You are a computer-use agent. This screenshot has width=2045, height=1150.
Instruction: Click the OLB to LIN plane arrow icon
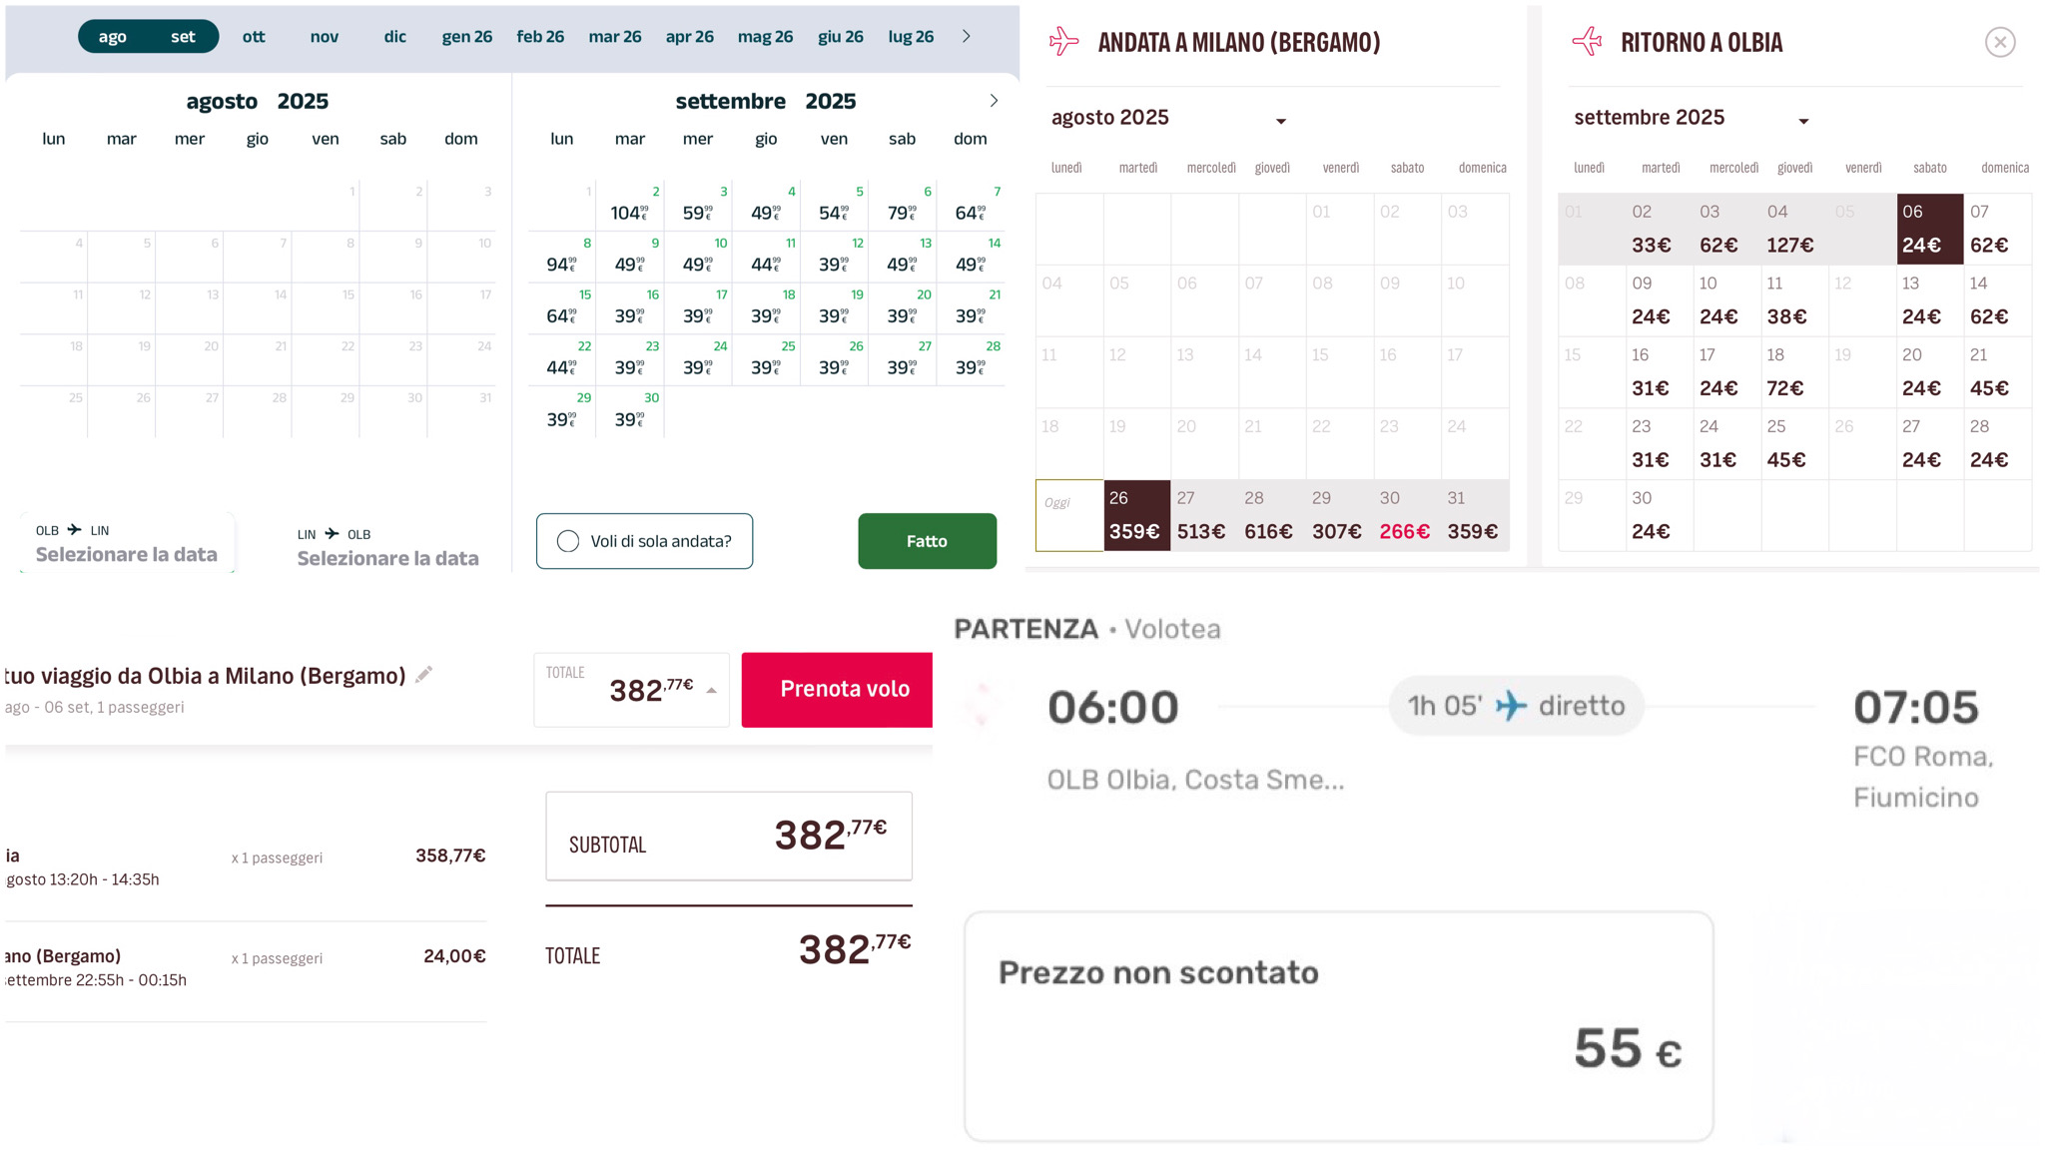(x=74, y=530)
